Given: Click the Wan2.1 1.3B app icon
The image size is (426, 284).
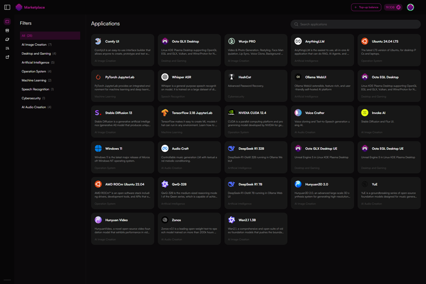Looking at the screenshot, I should [232, 220].
